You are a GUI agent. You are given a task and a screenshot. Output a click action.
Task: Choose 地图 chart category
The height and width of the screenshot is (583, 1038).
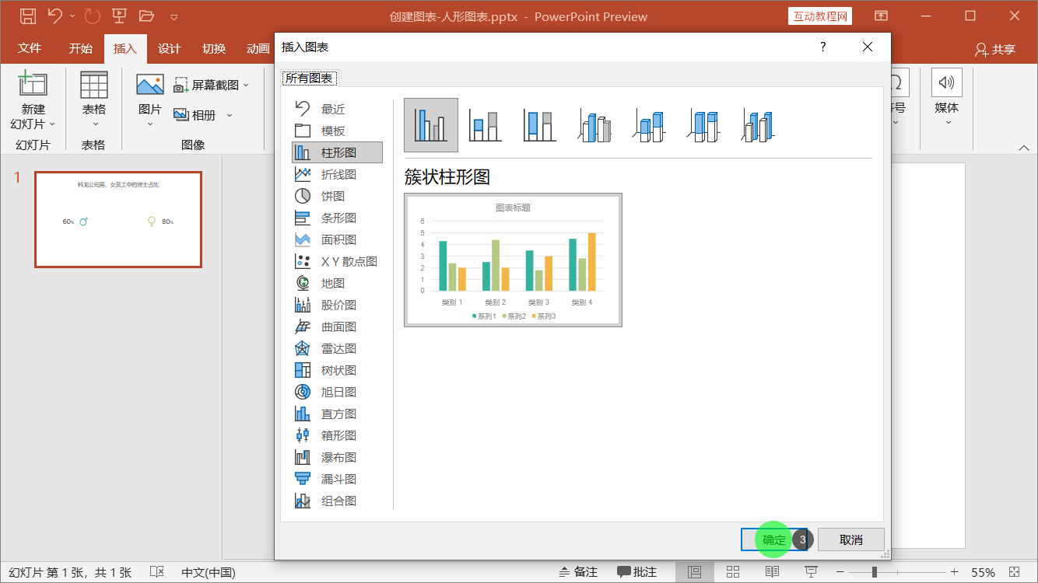337,283
